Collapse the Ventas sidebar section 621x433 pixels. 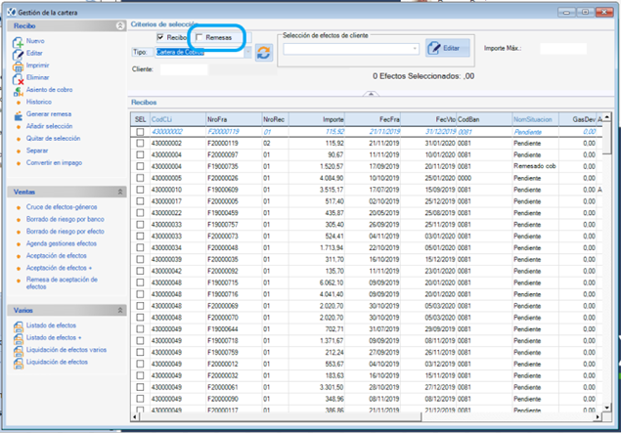click(120, 192)
